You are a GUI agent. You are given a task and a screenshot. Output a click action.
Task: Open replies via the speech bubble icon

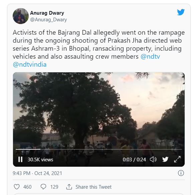coord(43,187)
